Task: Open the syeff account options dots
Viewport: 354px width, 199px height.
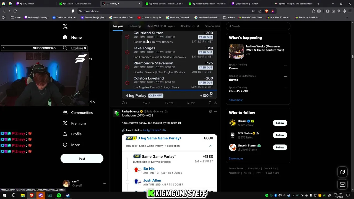Action: click(104, 183)
